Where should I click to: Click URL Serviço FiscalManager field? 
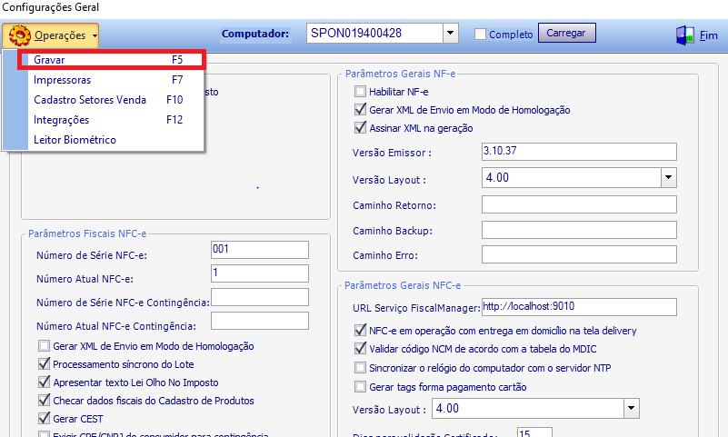tap(579, 307)
